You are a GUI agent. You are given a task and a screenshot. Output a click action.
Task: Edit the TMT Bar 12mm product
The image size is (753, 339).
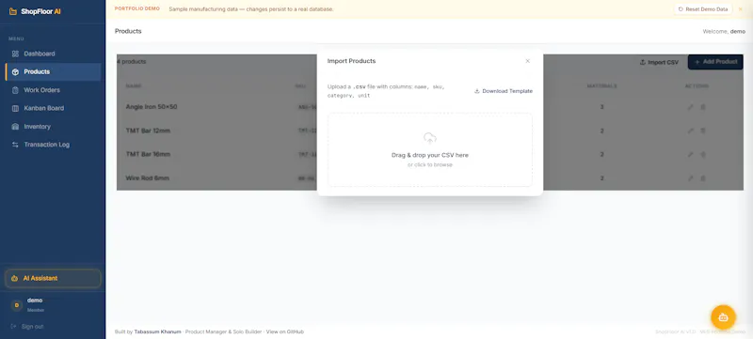click(690, 131)
